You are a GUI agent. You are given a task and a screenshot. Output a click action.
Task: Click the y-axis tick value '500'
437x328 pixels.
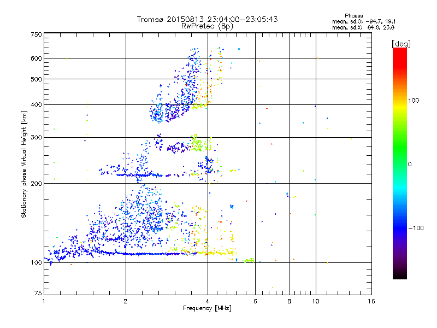click(36, 79)
